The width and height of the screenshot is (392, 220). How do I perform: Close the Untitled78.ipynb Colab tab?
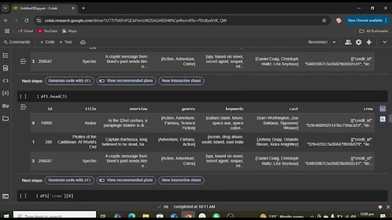click(73, 8)
